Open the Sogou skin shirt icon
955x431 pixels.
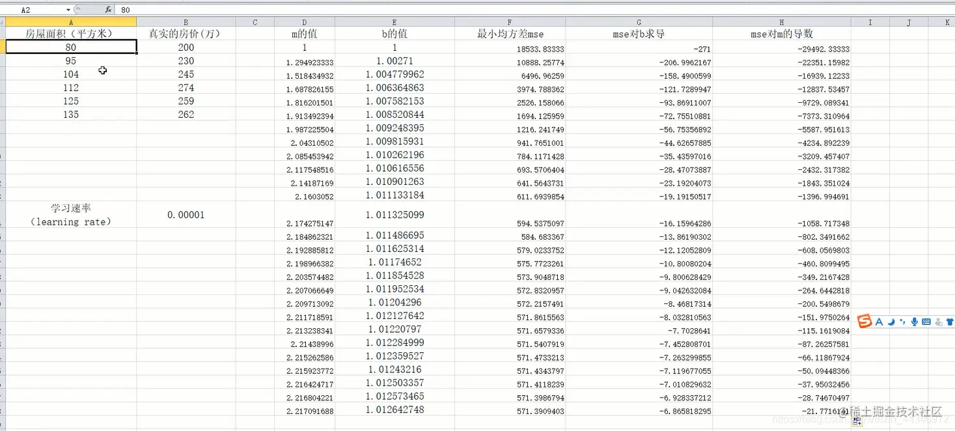point(950,322)
